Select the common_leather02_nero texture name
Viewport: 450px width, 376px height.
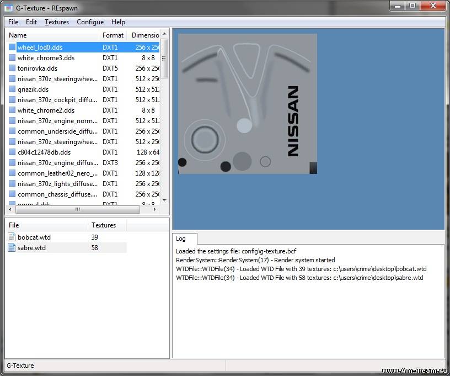tap(57, 173)
